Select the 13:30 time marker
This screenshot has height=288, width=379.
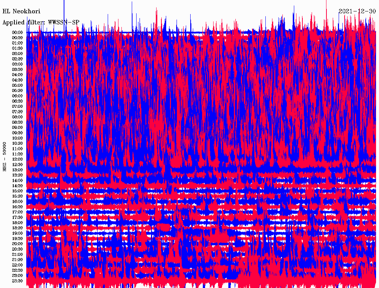pos(17,175)
